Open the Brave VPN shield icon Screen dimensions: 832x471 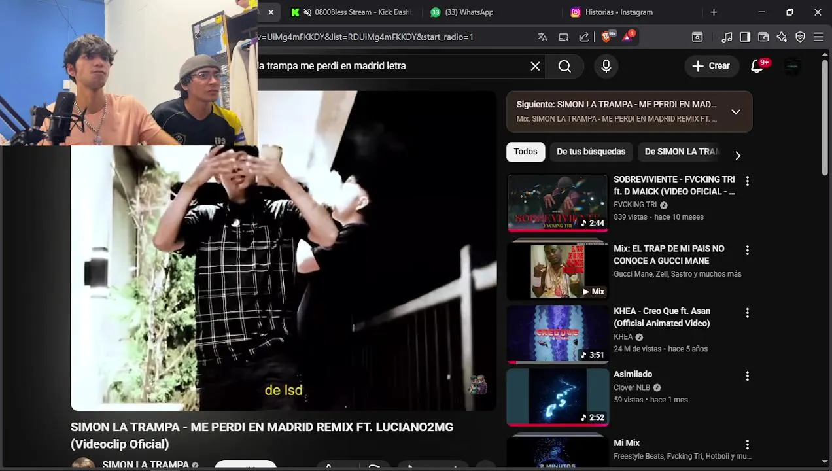click(x=800, y=37)
